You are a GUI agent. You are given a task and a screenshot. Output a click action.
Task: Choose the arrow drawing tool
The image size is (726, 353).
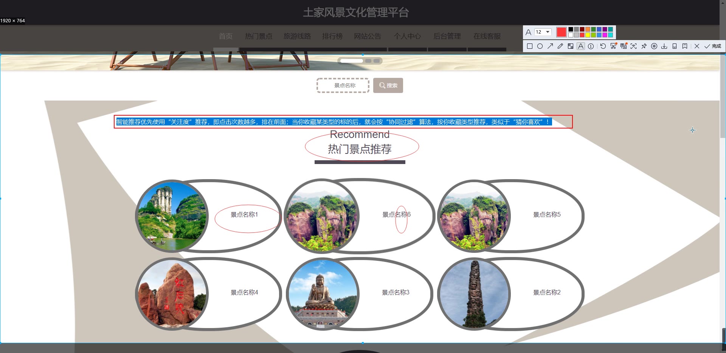tap(550, 46)
